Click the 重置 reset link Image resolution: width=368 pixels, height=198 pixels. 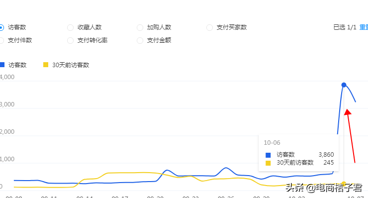pyautogui.click(x=364, y=27)
